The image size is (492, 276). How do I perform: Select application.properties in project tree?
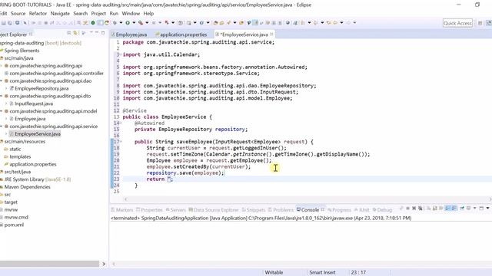[x=33, y=164]
